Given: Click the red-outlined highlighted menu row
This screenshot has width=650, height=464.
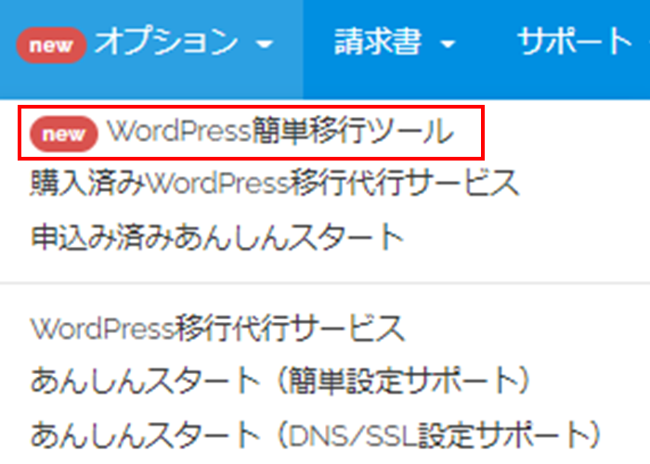Looking at the screenshot, I should coord(251,133).
